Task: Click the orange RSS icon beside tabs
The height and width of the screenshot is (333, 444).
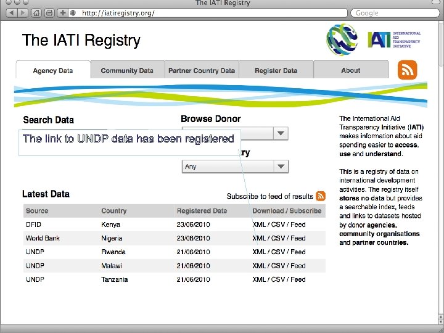Action: (407, 70)
